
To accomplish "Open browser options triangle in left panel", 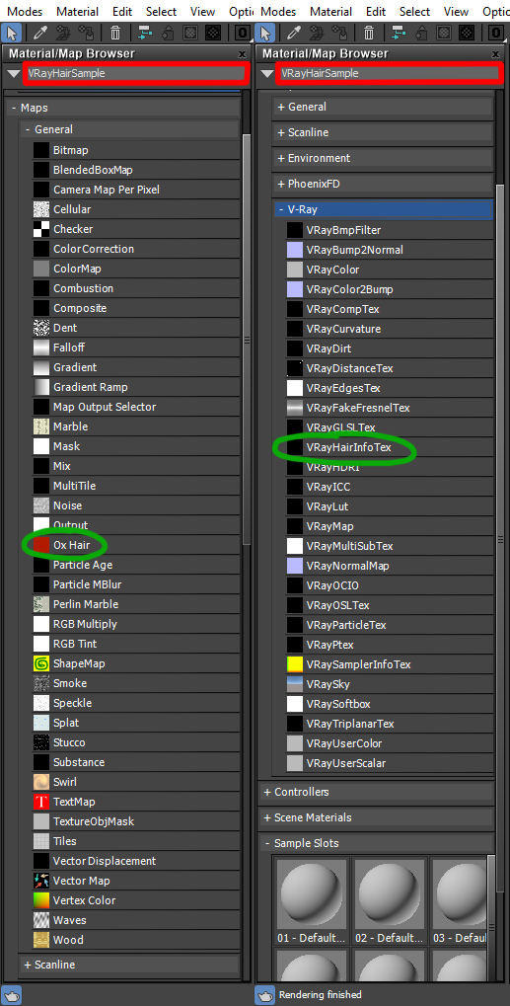I will pyautogui.click(x=13, y=74).
